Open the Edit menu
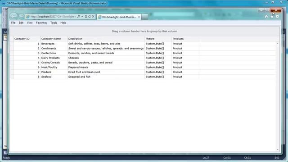Viewport: 288px width, 162px height. [x=21, y=23]
